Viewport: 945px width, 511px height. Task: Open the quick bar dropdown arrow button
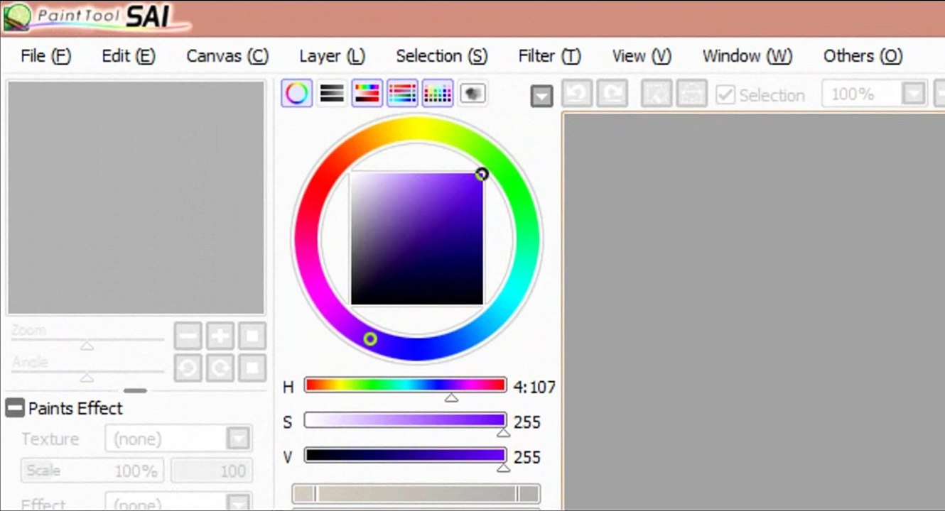point(542,95)
